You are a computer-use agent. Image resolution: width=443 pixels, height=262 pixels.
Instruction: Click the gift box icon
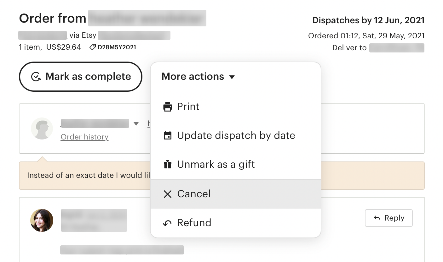click(x=168, y=164)
